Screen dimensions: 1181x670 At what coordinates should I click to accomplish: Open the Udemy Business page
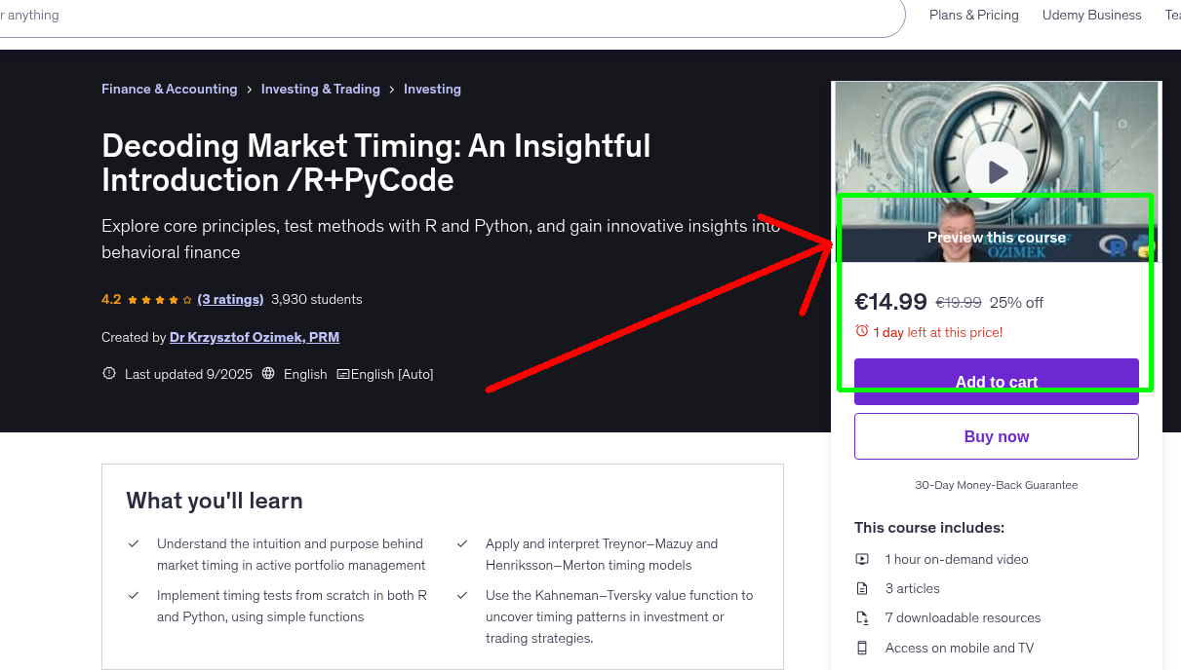(1091, 15)
